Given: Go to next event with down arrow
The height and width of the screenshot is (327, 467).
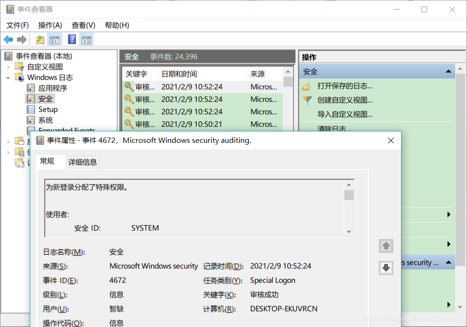Looking at the screenshot, I should (x=386, y=268).
